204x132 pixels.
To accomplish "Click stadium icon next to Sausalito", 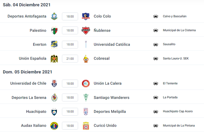I will click(x=156, y=44).
